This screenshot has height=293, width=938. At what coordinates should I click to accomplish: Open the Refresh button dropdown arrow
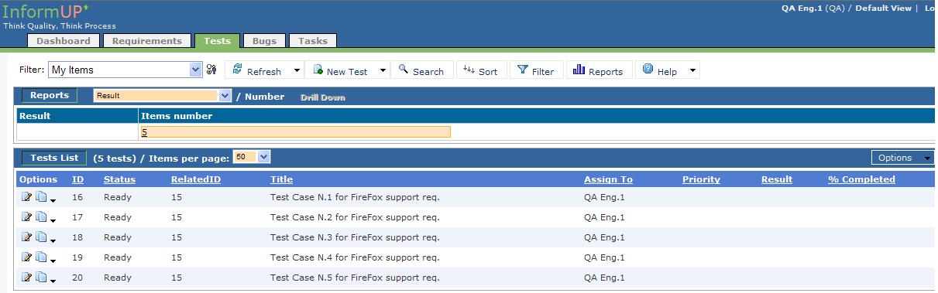297,70
